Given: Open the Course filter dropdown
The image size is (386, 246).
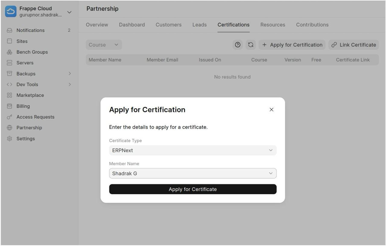Looking at the screenshot, I should pos(104,45).
